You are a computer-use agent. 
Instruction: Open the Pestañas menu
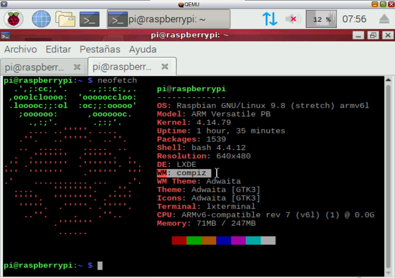[100, 49]
